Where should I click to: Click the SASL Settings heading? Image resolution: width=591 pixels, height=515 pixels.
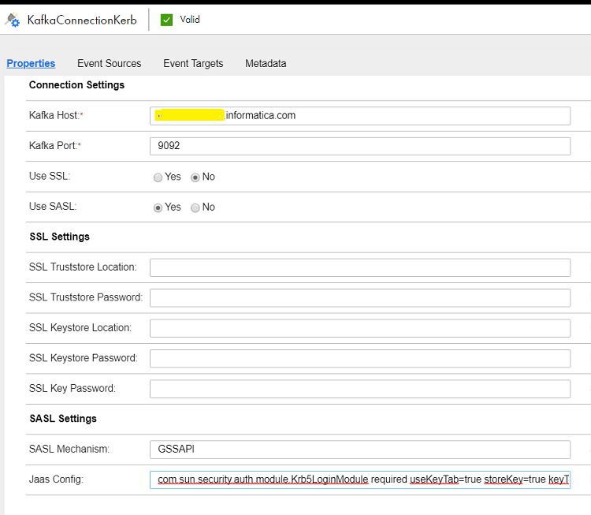click(x=63, y=419)
